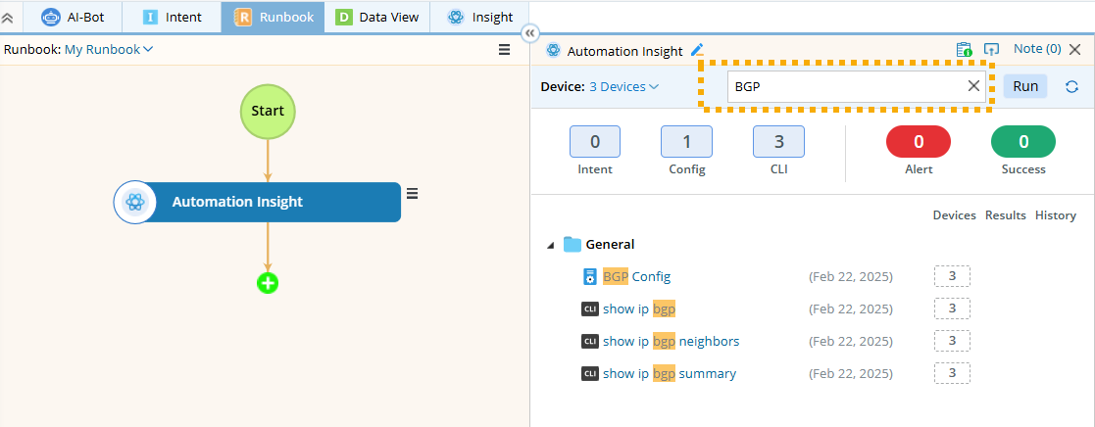1095x427 pixels.
Task: Add a node with the green plus
Action: click(268, 283)
